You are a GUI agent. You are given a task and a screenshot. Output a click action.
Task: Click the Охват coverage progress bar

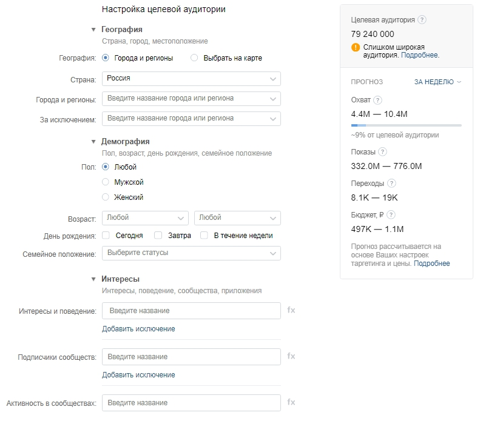click(x=406, y=125)
